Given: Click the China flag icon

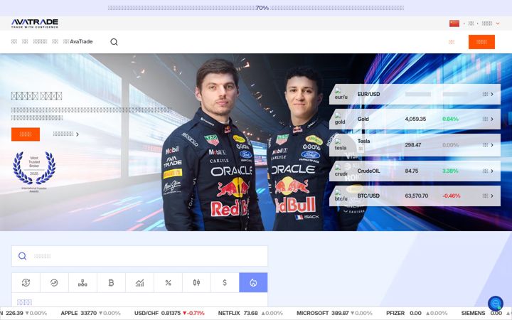Looking at the screenshot, I should point(454,23).
